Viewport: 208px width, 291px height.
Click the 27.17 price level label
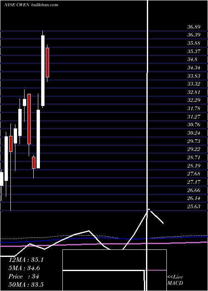click(194, 182)
